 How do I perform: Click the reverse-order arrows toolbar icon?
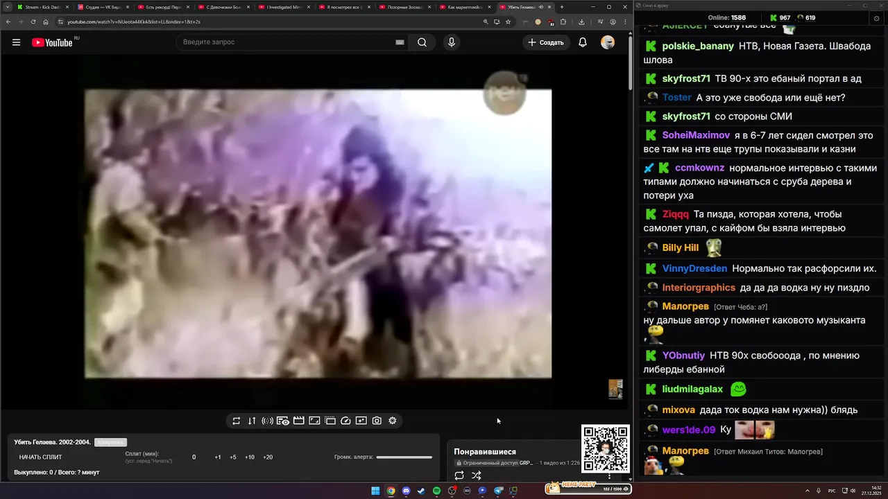coord(252,421)
